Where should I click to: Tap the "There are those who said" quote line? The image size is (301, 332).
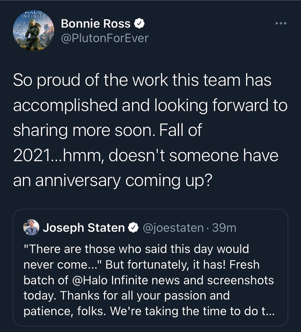(x=136, y=249)
